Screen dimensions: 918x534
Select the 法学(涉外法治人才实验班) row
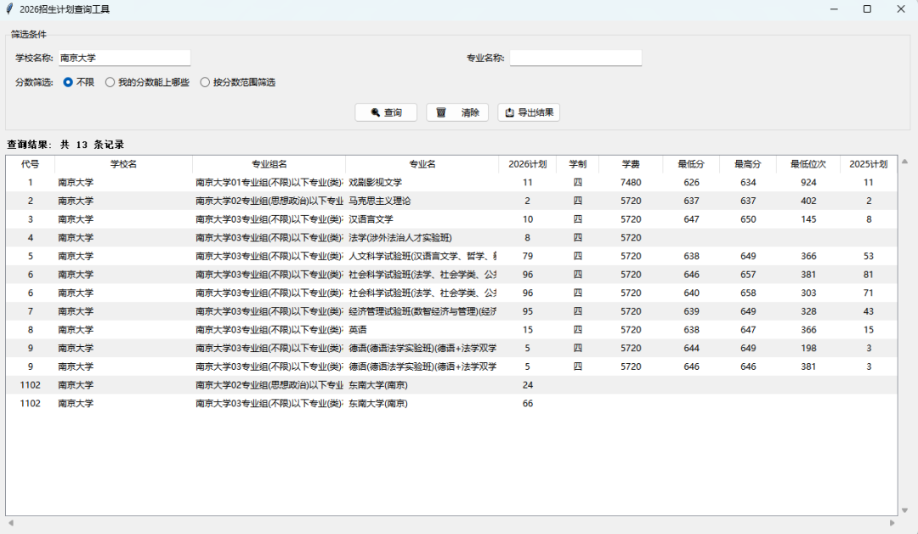pyautogui.click(x=451, y=238)
